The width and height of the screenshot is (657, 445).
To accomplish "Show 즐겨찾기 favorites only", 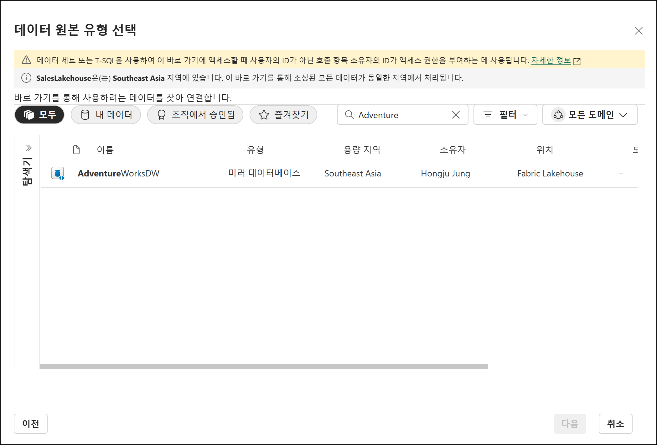I will pos(283,115).
